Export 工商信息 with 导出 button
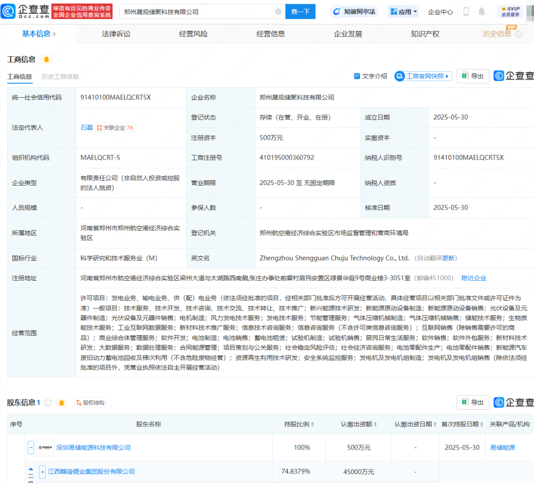 (x=473, y=76)
